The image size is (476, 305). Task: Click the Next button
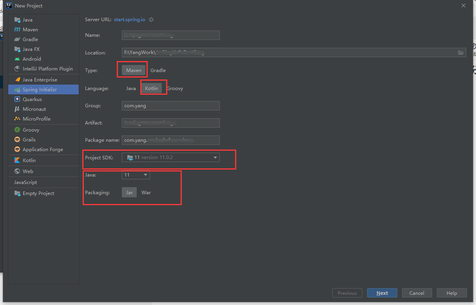tap(382, 293)
